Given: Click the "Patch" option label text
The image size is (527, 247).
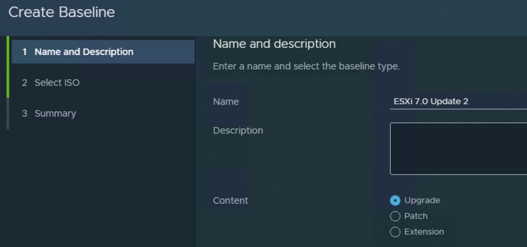Looking at the screenshot, I should (416, 216).
